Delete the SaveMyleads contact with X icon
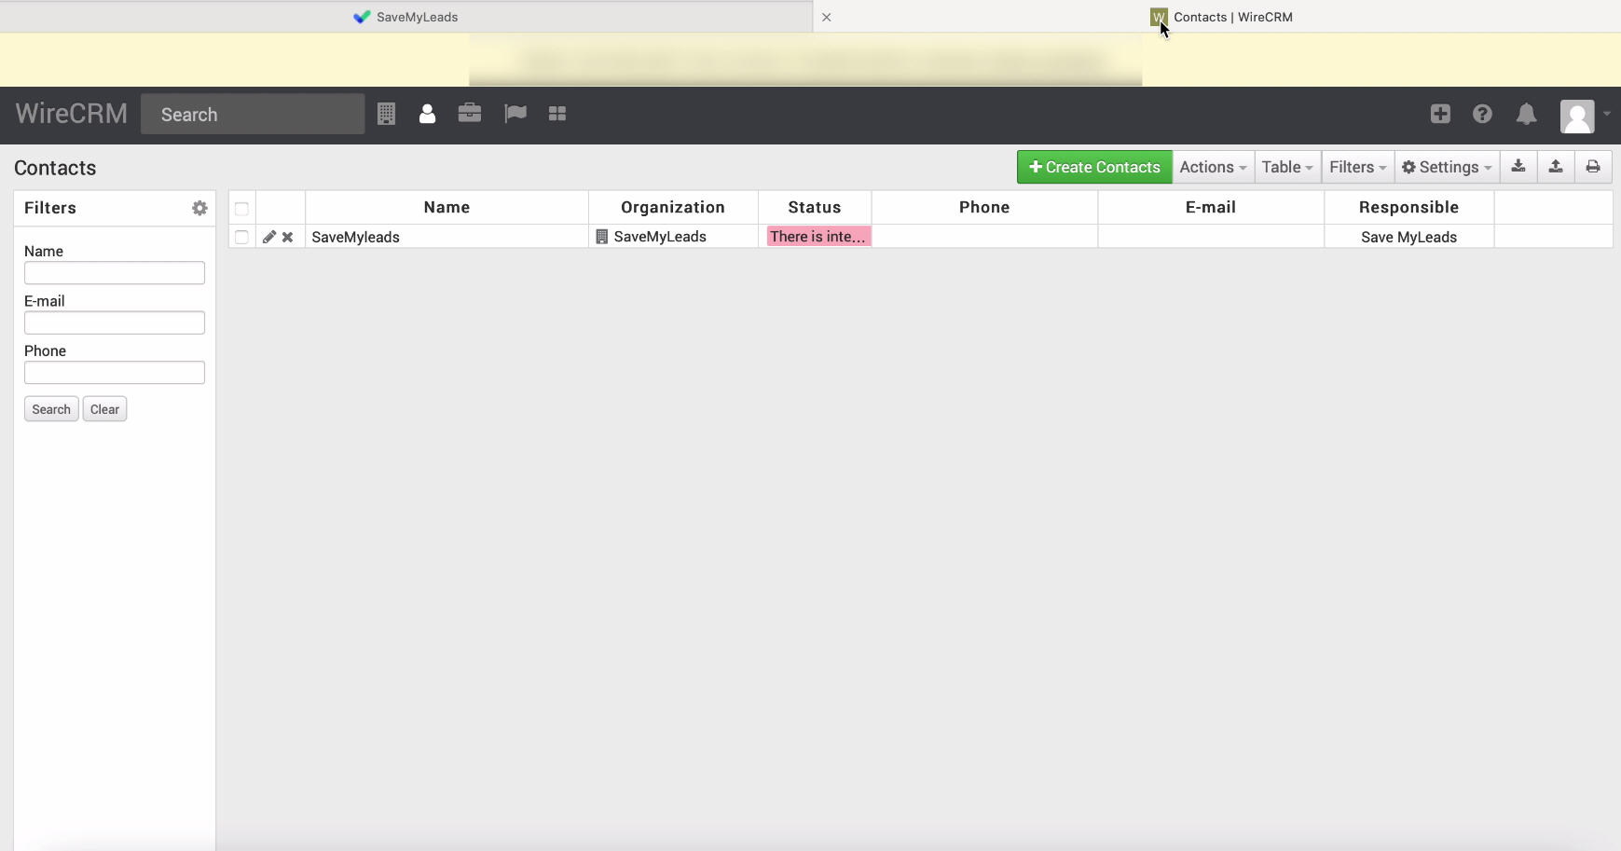This screenshot has height=851, width=1621. click(x=288, y=237)
